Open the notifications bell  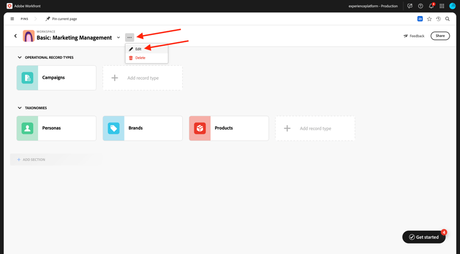point(431,6)
